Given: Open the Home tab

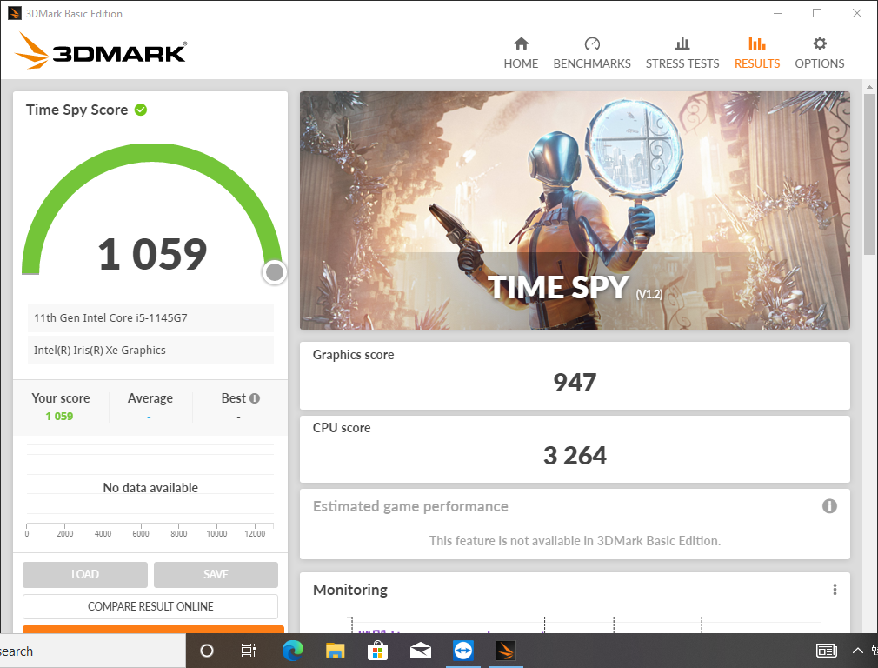Looking at the screenshot, I should pos(521,53).
